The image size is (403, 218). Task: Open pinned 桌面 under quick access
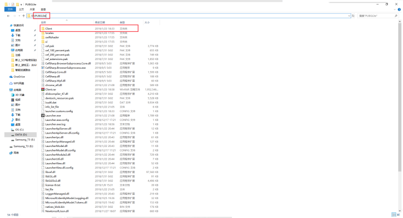18,30
